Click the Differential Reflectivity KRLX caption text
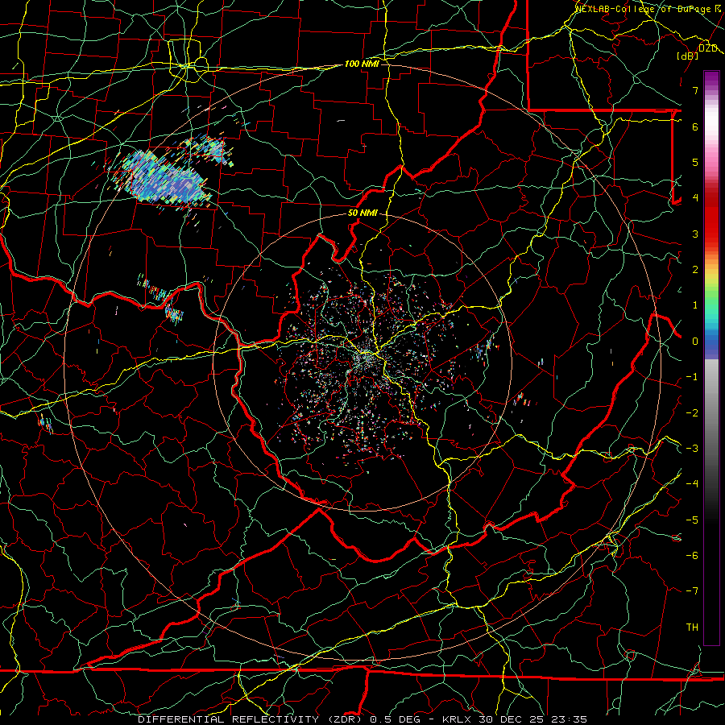 click(362, 719)
